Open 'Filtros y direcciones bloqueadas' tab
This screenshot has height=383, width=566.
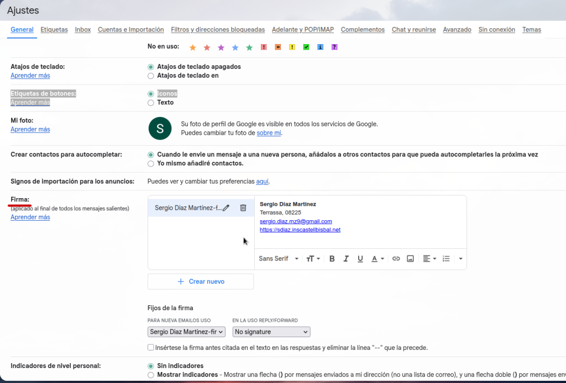pyautogui.click(x=218, y=30)
